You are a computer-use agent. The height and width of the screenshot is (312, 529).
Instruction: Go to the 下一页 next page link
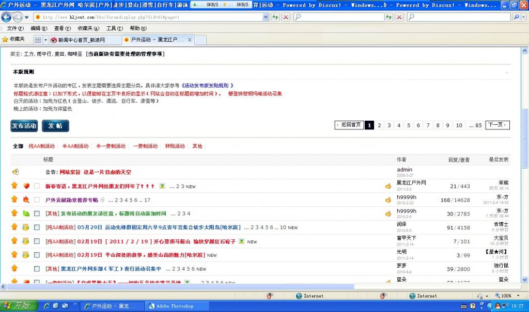tap(497, 125)
